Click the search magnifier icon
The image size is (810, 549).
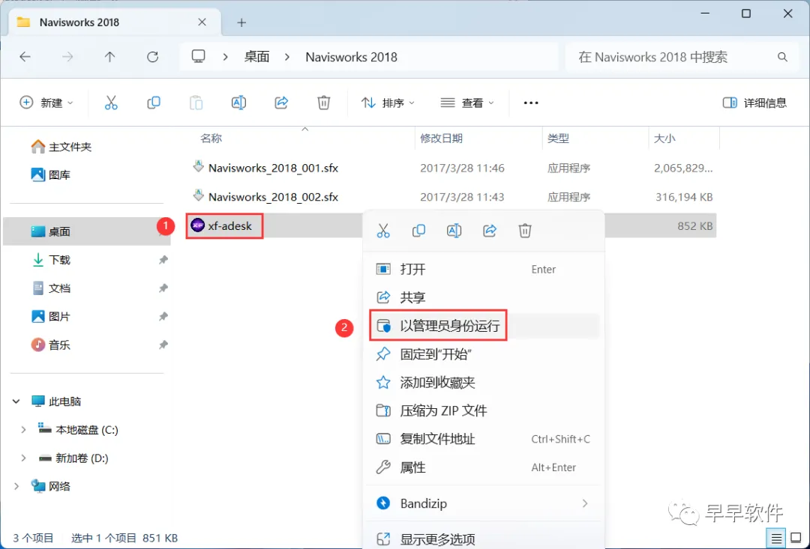(x=782, y=57)
